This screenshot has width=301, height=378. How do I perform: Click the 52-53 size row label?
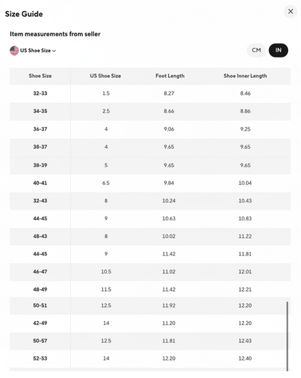tap(40, 358)
